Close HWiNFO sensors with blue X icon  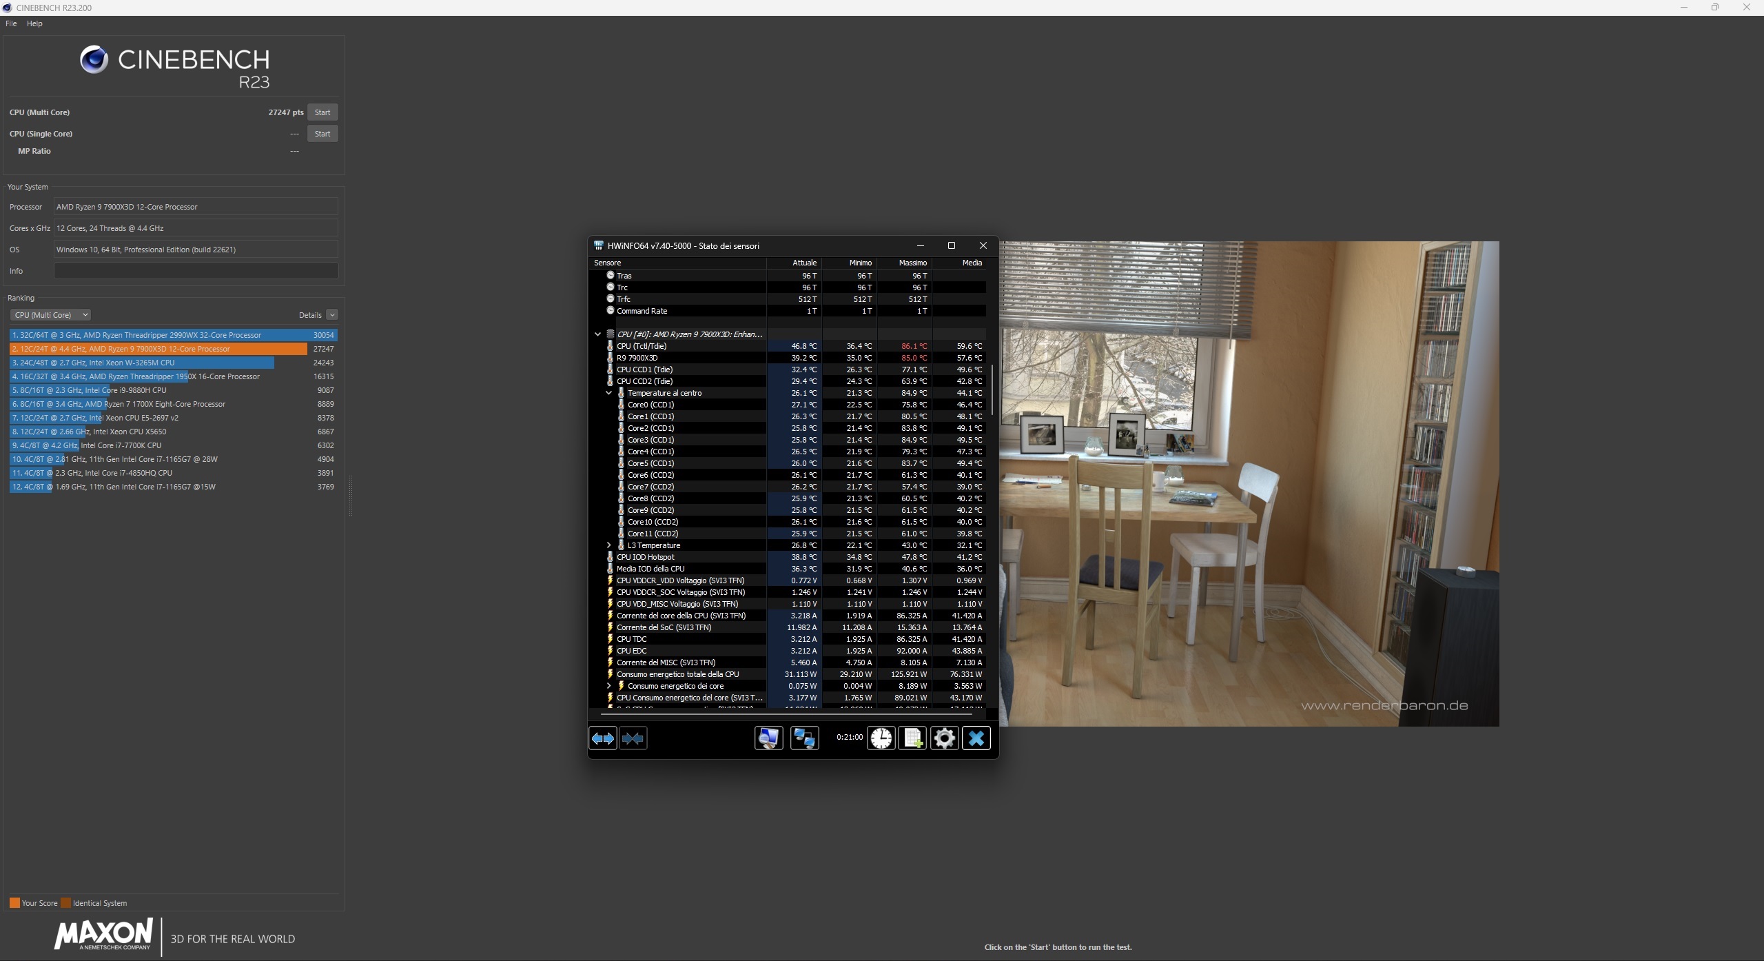(976, 738)
